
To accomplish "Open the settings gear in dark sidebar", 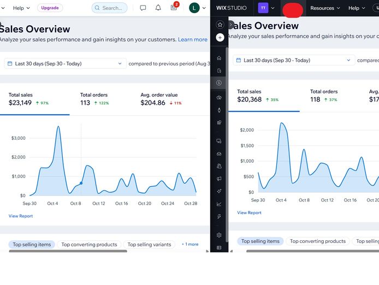I will (x=219, y=235).
